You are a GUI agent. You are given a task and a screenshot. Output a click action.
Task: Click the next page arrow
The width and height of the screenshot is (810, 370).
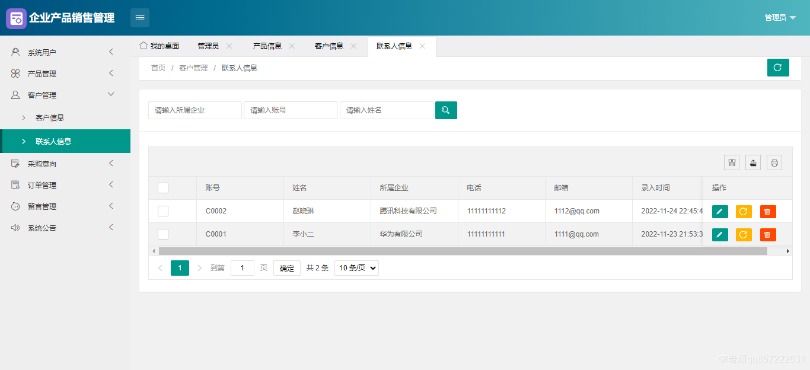(199, 268)
